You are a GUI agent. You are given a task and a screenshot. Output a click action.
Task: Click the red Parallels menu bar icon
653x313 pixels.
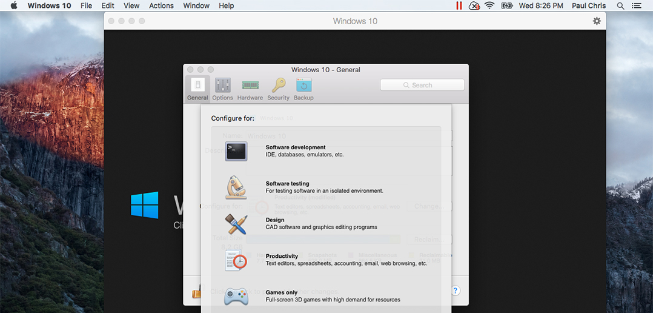(459, 5)
